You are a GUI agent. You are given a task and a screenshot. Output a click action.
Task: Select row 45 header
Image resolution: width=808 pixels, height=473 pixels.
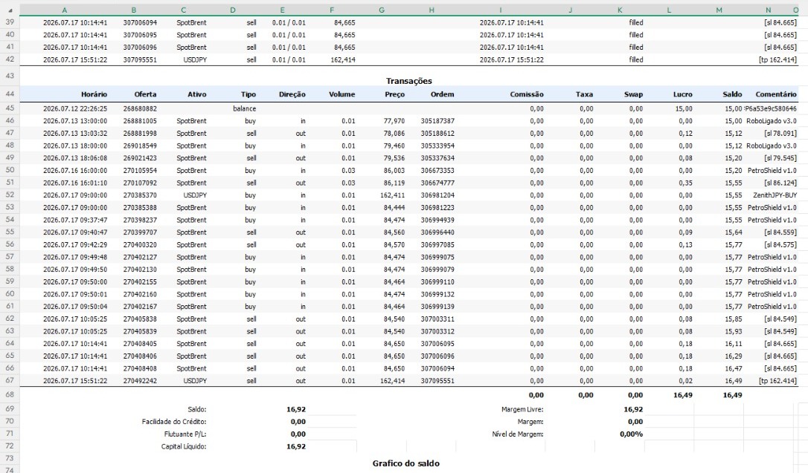(10, 108)
